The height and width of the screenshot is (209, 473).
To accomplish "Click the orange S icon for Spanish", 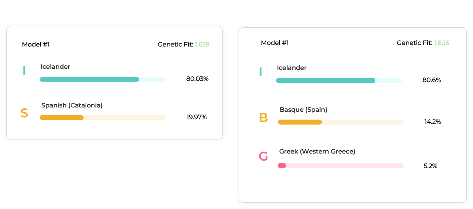I will 24,113.
